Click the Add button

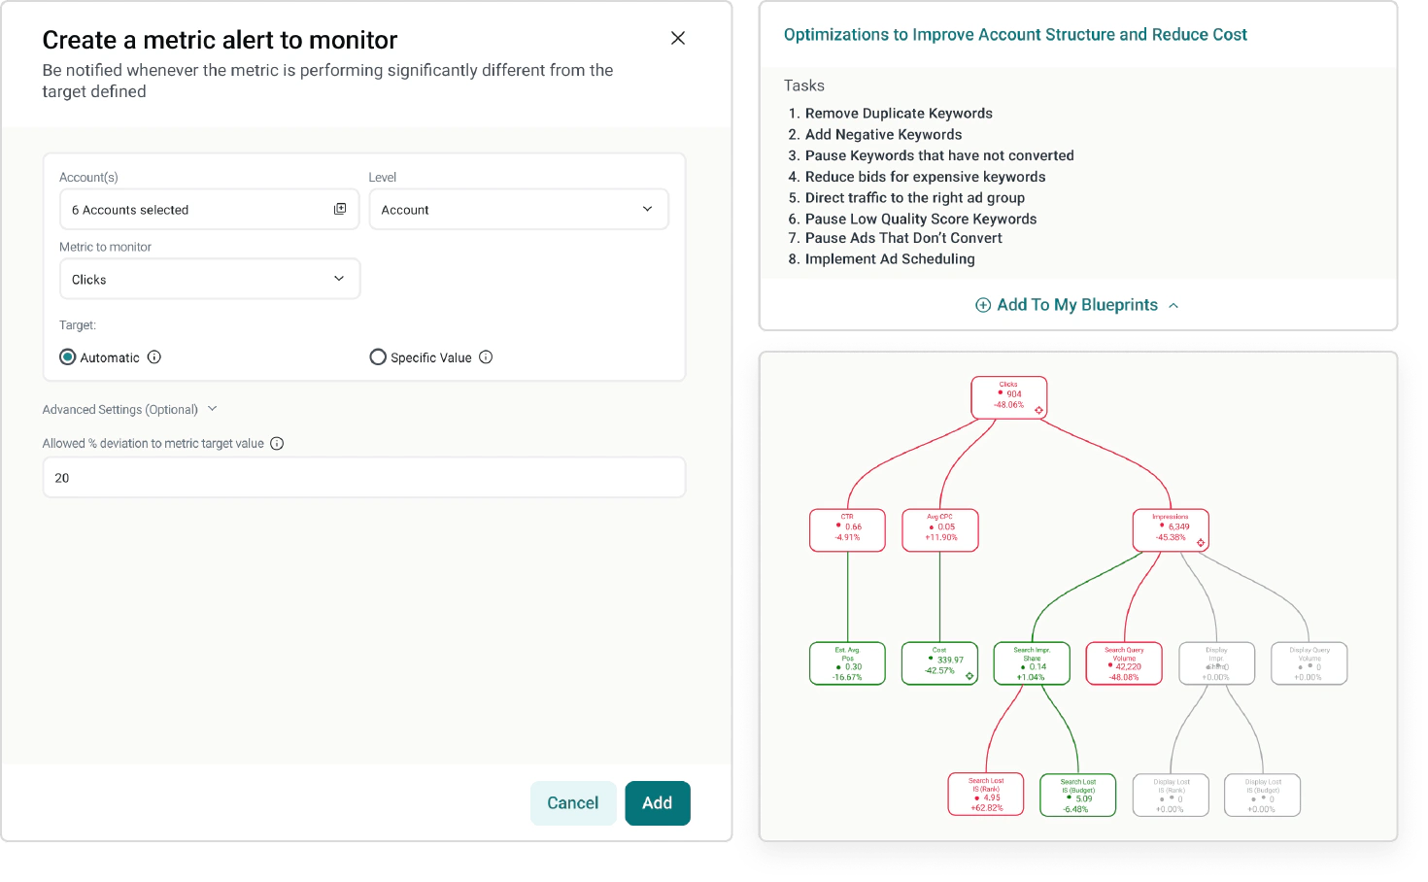pyautogui.click(x=658, y=803)
